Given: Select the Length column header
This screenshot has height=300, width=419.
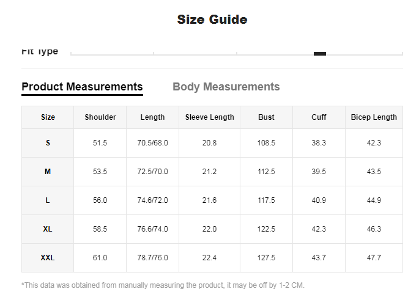Looking at the screenshot, I should tap(152, 117).
